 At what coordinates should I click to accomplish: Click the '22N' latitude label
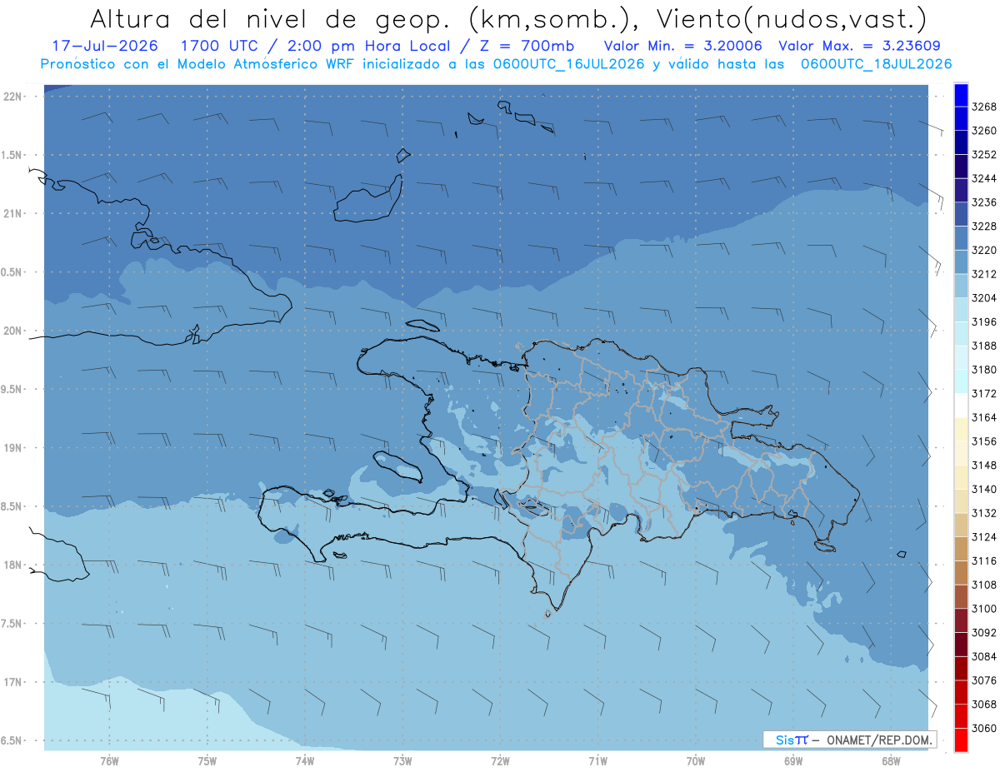[12, 97]
